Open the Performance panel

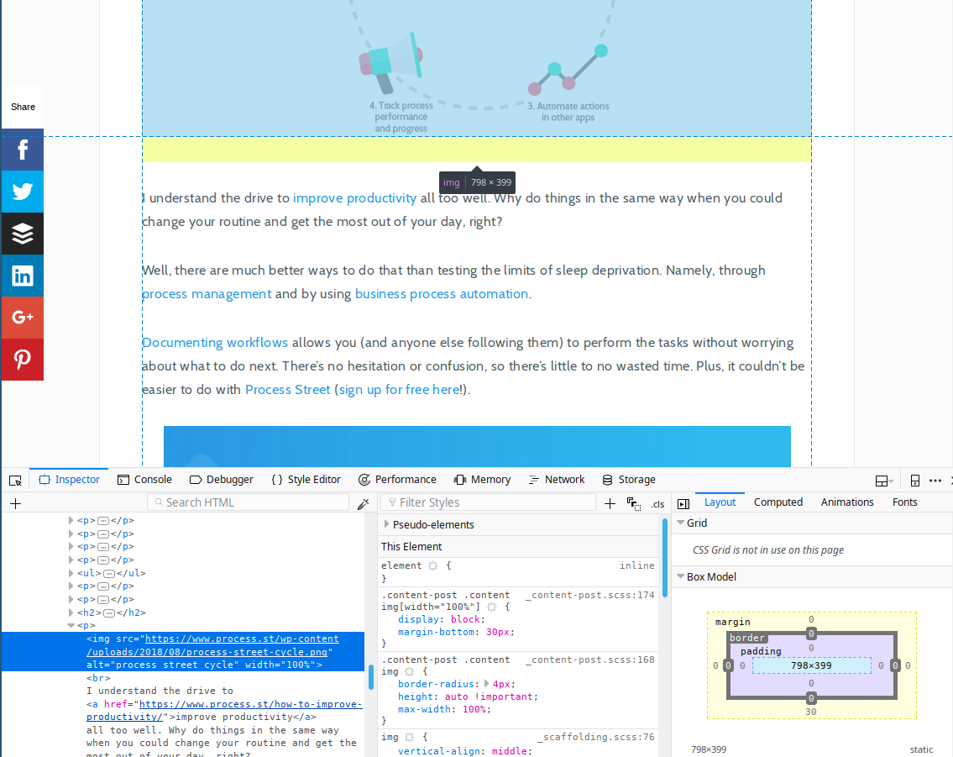click(x=397, y=480)
